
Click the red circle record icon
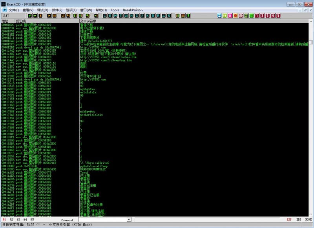235,16
